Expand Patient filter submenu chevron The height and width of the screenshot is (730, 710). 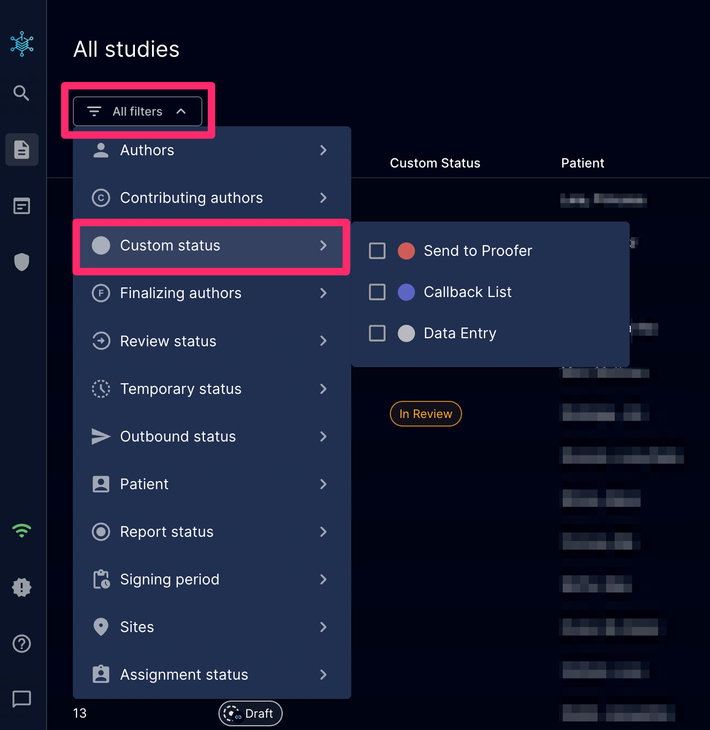pos(323,484)
